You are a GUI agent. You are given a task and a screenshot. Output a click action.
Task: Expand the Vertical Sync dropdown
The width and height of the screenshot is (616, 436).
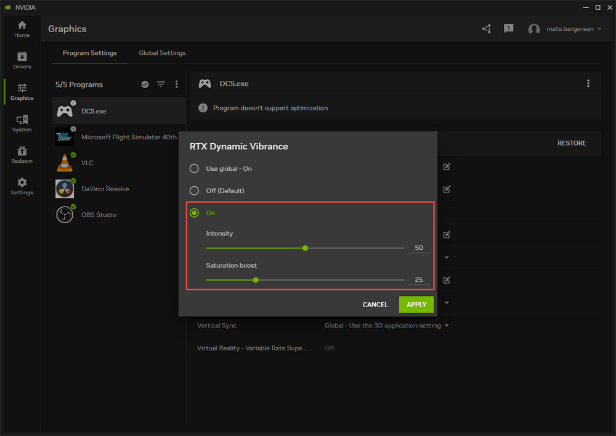click(386, 326)
